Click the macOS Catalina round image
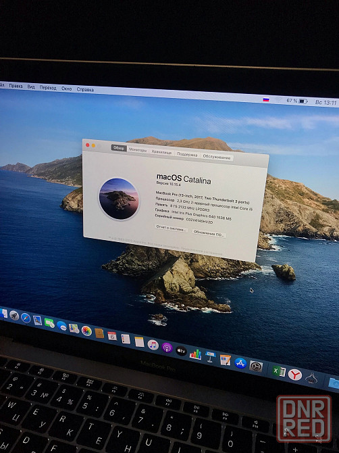Viewport: 339px width, 453px height. (x=119, y=199)
